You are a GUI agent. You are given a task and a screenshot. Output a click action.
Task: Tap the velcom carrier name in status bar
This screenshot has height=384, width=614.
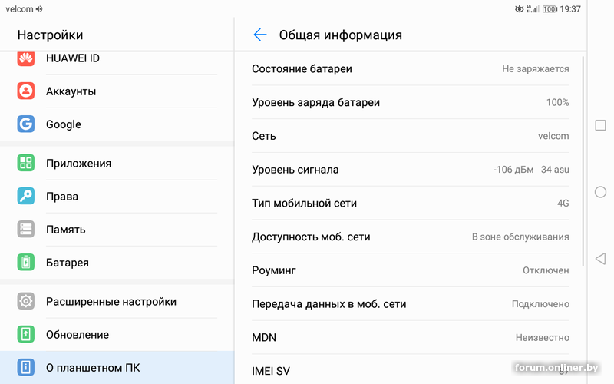[x=20, y=8]
